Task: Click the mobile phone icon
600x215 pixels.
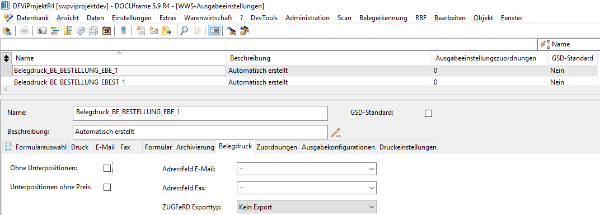Action: 123,31
